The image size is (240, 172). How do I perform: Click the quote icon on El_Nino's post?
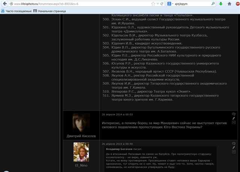233,143
